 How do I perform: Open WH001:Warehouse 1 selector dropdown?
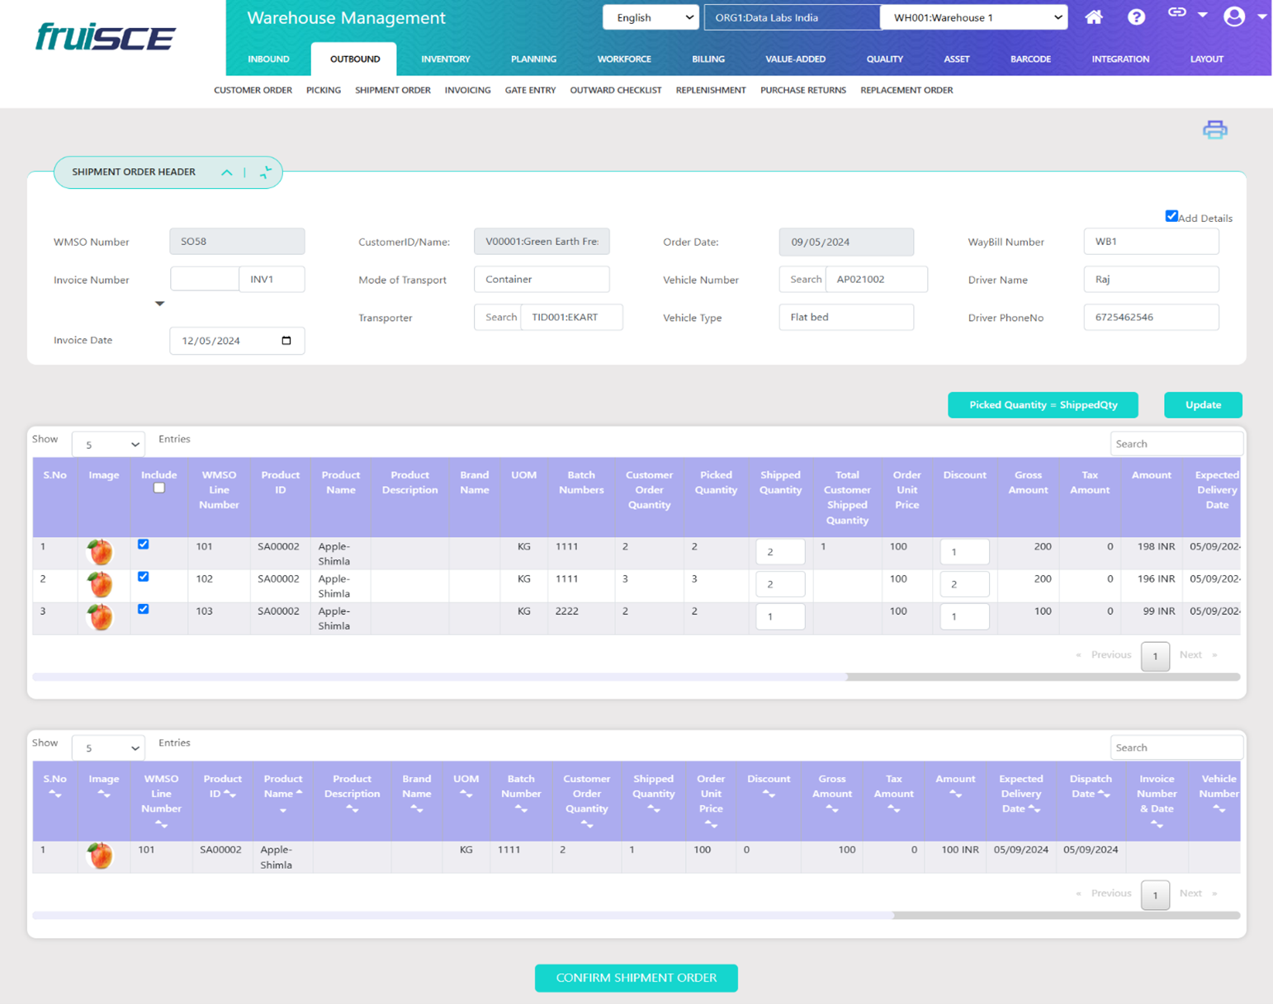pyautogui.click(x=973, y=17)
